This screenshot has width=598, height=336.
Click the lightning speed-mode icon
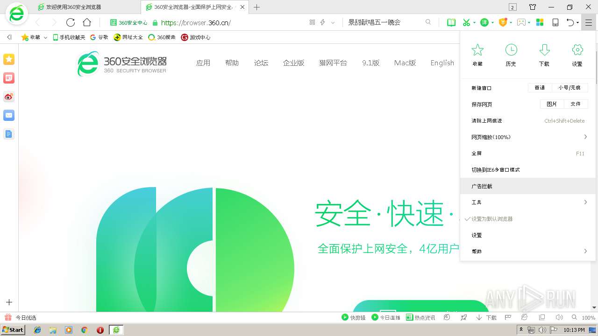tap(322, 22)
